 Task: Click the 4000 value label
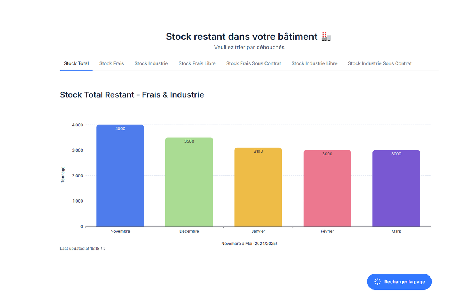(x=120, y=129)
